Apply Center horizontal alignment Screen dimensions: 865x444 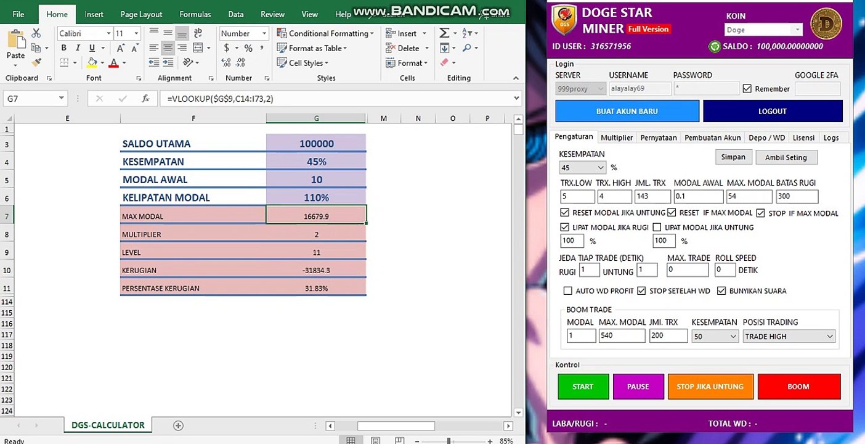point(168,48)
